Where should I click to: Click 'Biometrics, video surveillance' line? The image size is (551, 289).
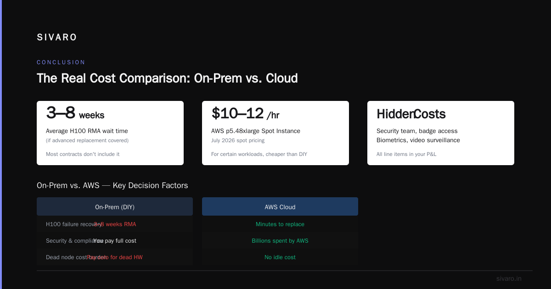point(418,140)
